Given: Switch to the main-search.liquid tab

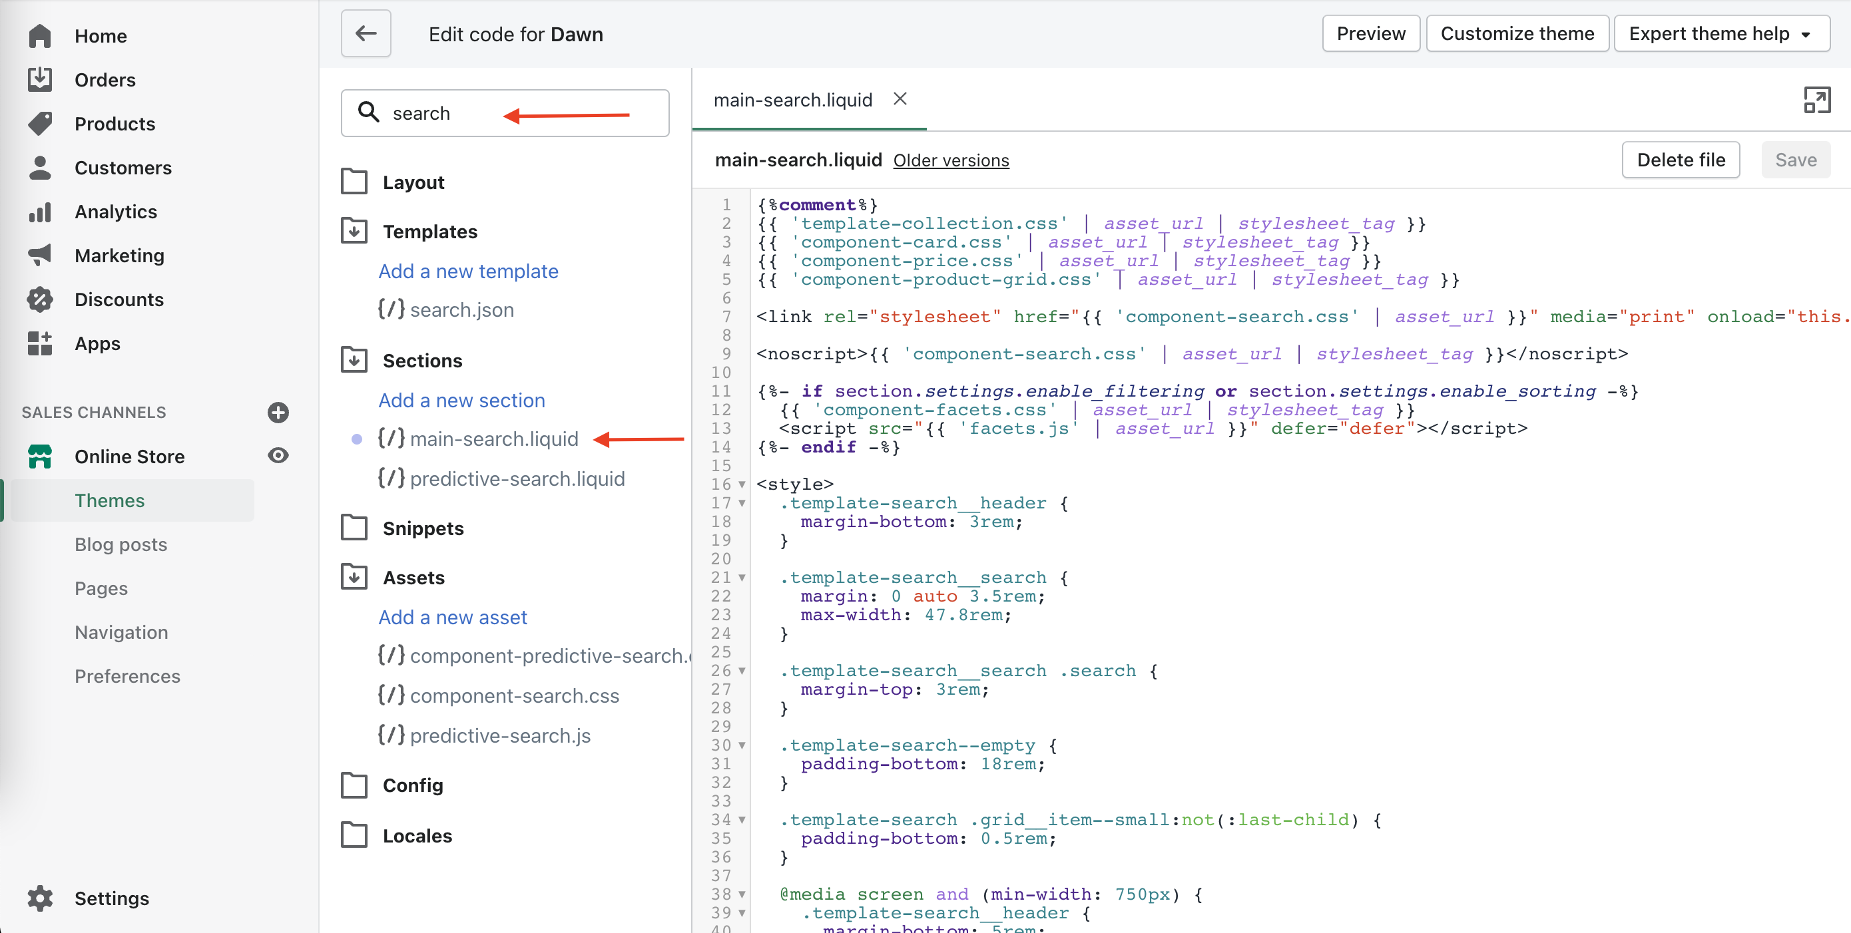Looking at the screenshot, I should (x=792, y=100).
